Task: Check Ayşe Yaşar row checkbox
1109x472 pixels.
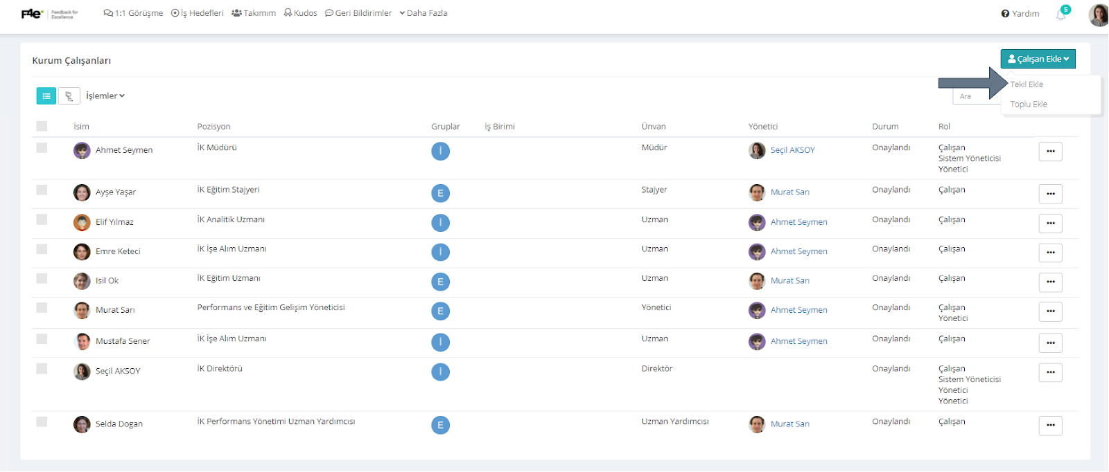Action: pyautogui.click(x=42, y=190)
